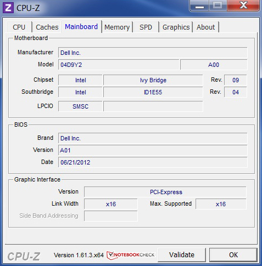
Task: Click the OK button
Action: [x=233, y=255]
